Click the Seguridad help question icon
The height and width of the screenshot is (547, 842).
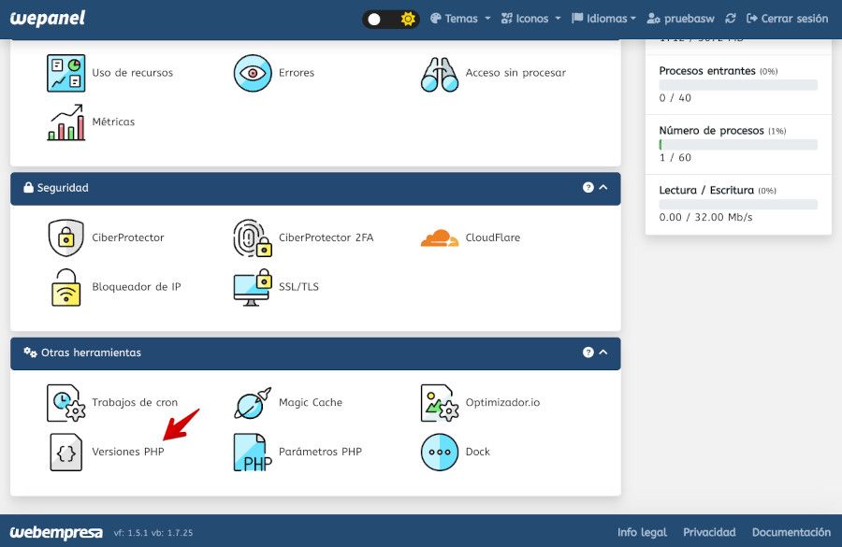(x=588, y=187)
